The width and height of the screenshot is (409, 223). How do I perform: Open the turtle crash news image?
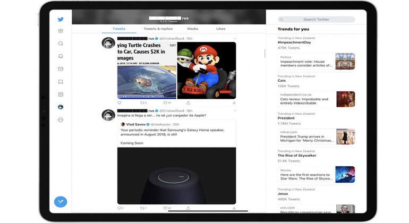(x=147, y=71)
